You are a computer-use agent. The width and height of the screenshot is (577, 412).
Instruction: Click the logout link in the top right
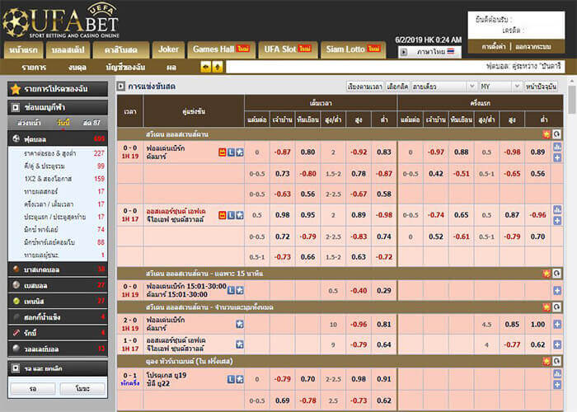tap(532, 47)
